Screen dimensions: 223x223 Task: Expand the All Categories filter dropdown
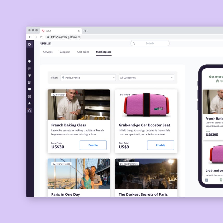pyautogui.click(x=146, y=77)
